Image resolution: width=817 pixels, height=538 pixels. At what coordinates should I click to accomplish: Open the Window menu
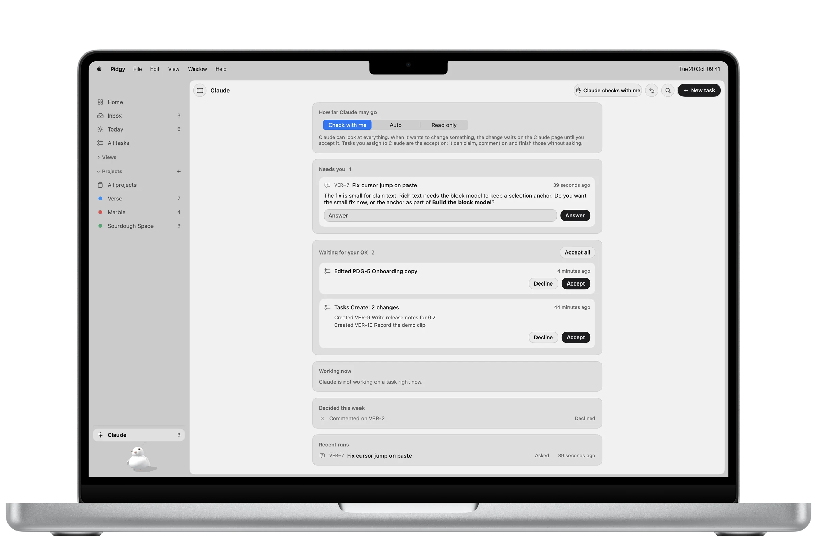point(197,69)
